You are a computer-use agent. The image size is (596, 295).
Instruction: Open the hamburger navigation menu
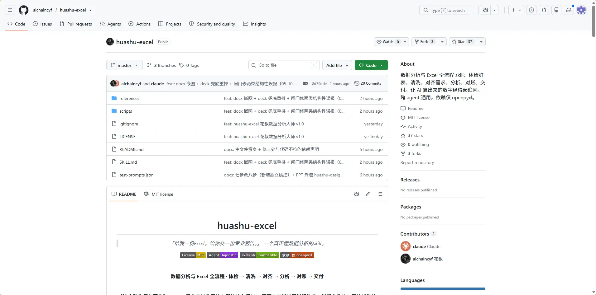coord(10,10)
